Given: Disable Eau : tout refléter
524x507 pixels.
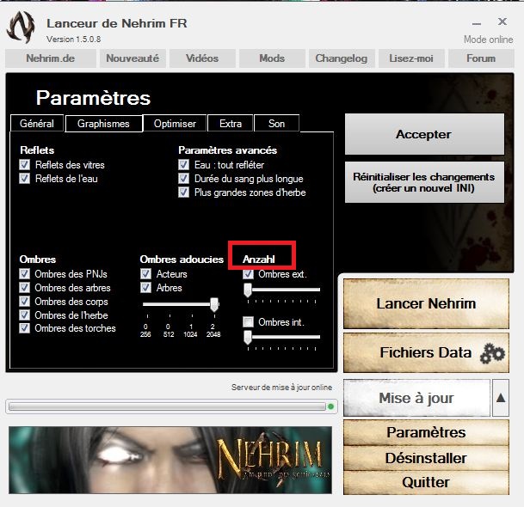Looking at the screenshot, I should 183,164.
